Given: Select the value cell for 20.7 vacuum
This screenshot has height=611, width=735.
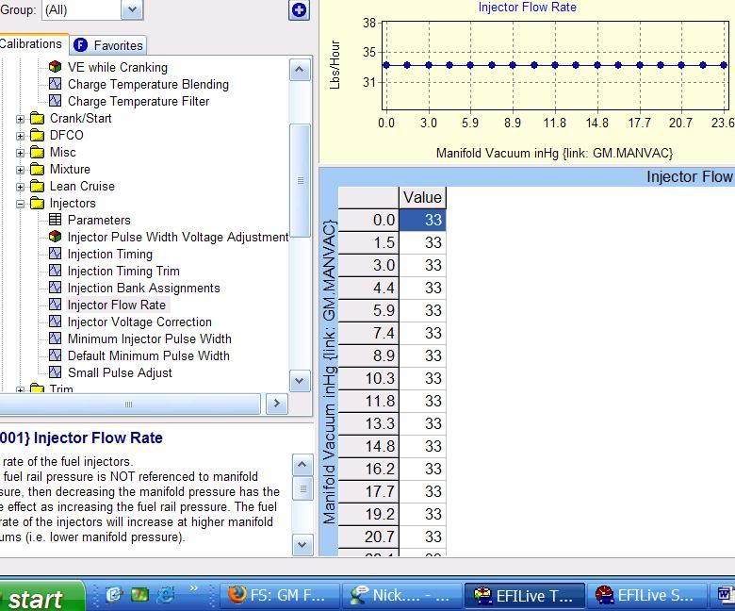Looking at the screenshot, I should (x=422, y=537).
